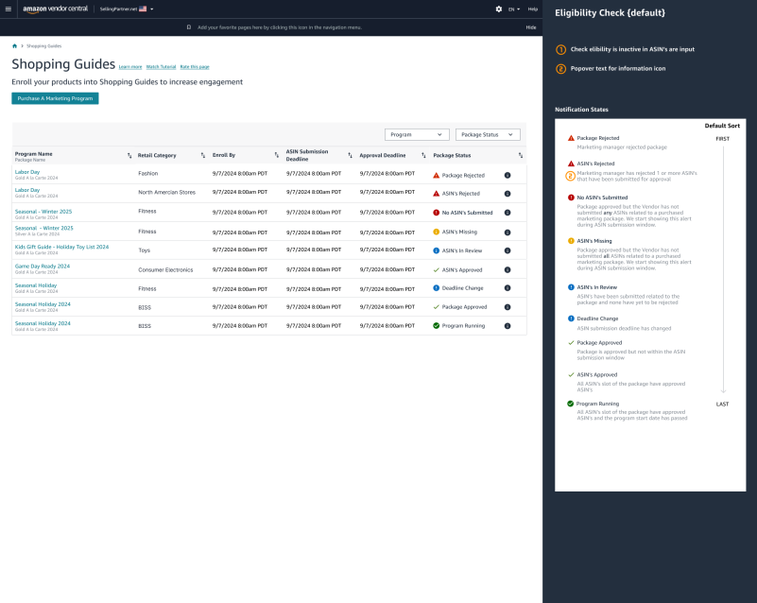Open Kids Gift Guide - Holiday Toy List 2024
757x603 pixels.
point(61,247)
